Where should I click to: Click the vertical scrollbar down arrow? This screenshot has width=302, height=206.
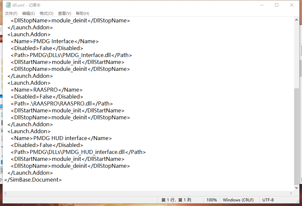pyautogui.click(x=296, y=187)
